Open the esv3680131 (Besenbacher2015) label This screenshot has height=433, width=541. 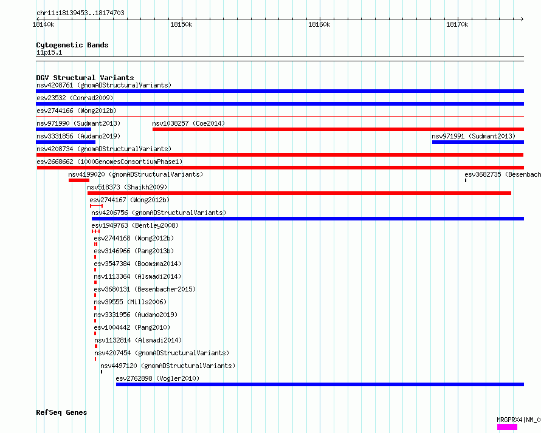pyautogui.click(x=145, y=289)
